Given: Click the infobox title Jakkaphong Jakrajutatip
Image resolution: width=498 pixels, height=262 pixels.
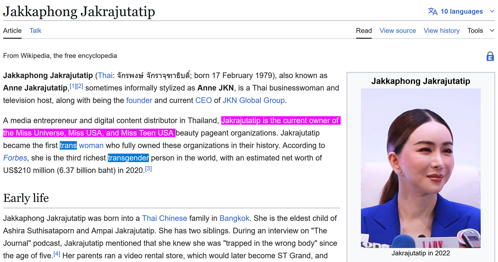Looking at the screenshot, I should [x=421, y=81].
